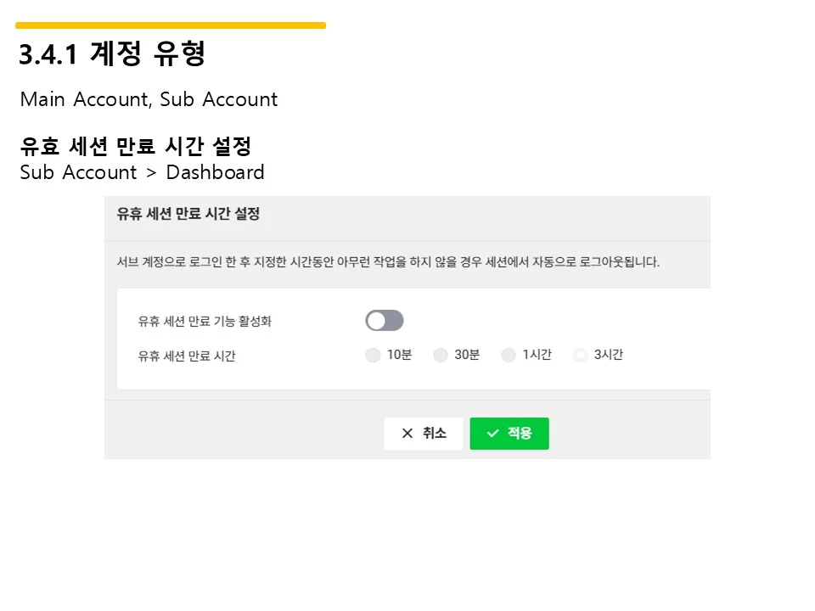
Task: Click the Main Account, Sub Account subtitle
Action: [x=149, y=99]
